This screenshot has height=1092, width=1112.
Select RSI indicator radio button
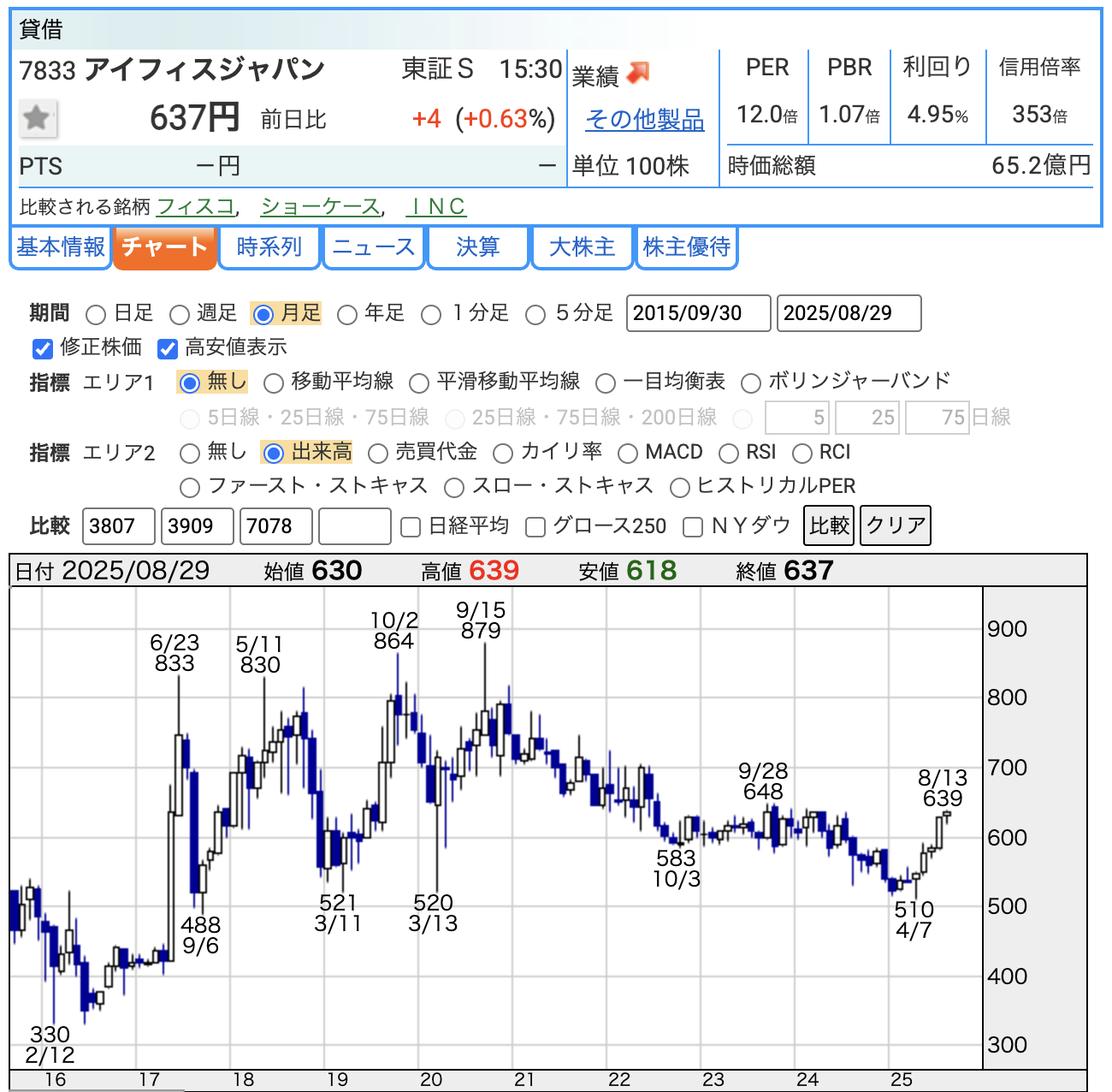click(x=729, y=453)
